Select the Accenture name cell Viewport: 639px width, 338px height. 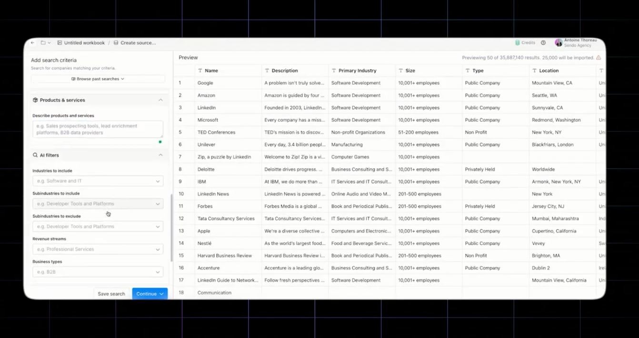pos(228,268)
